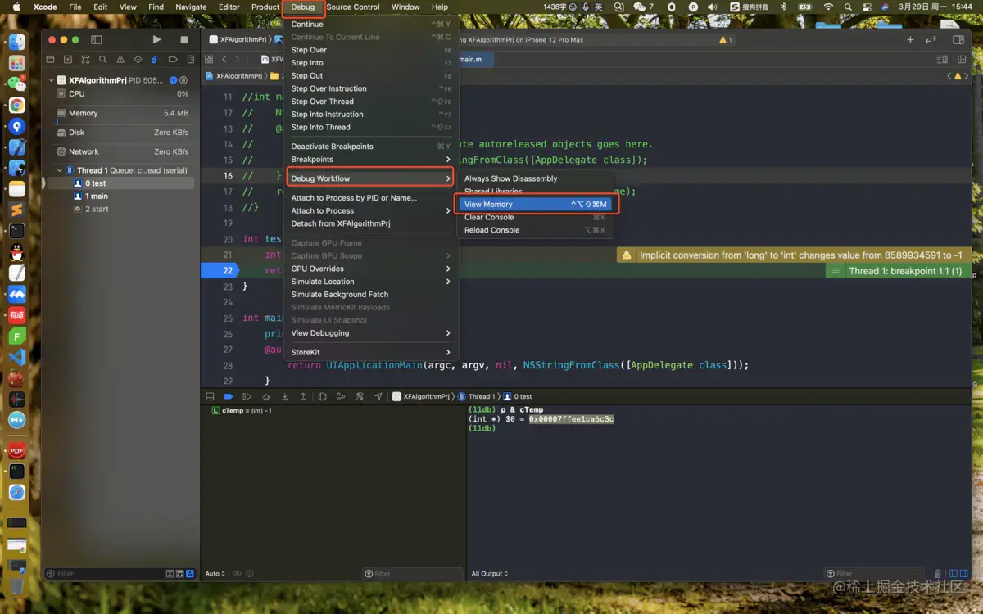Open the Auto variables scope dropdown
The width and height of the screenshot is (983, 614).
tap(214, 574)
